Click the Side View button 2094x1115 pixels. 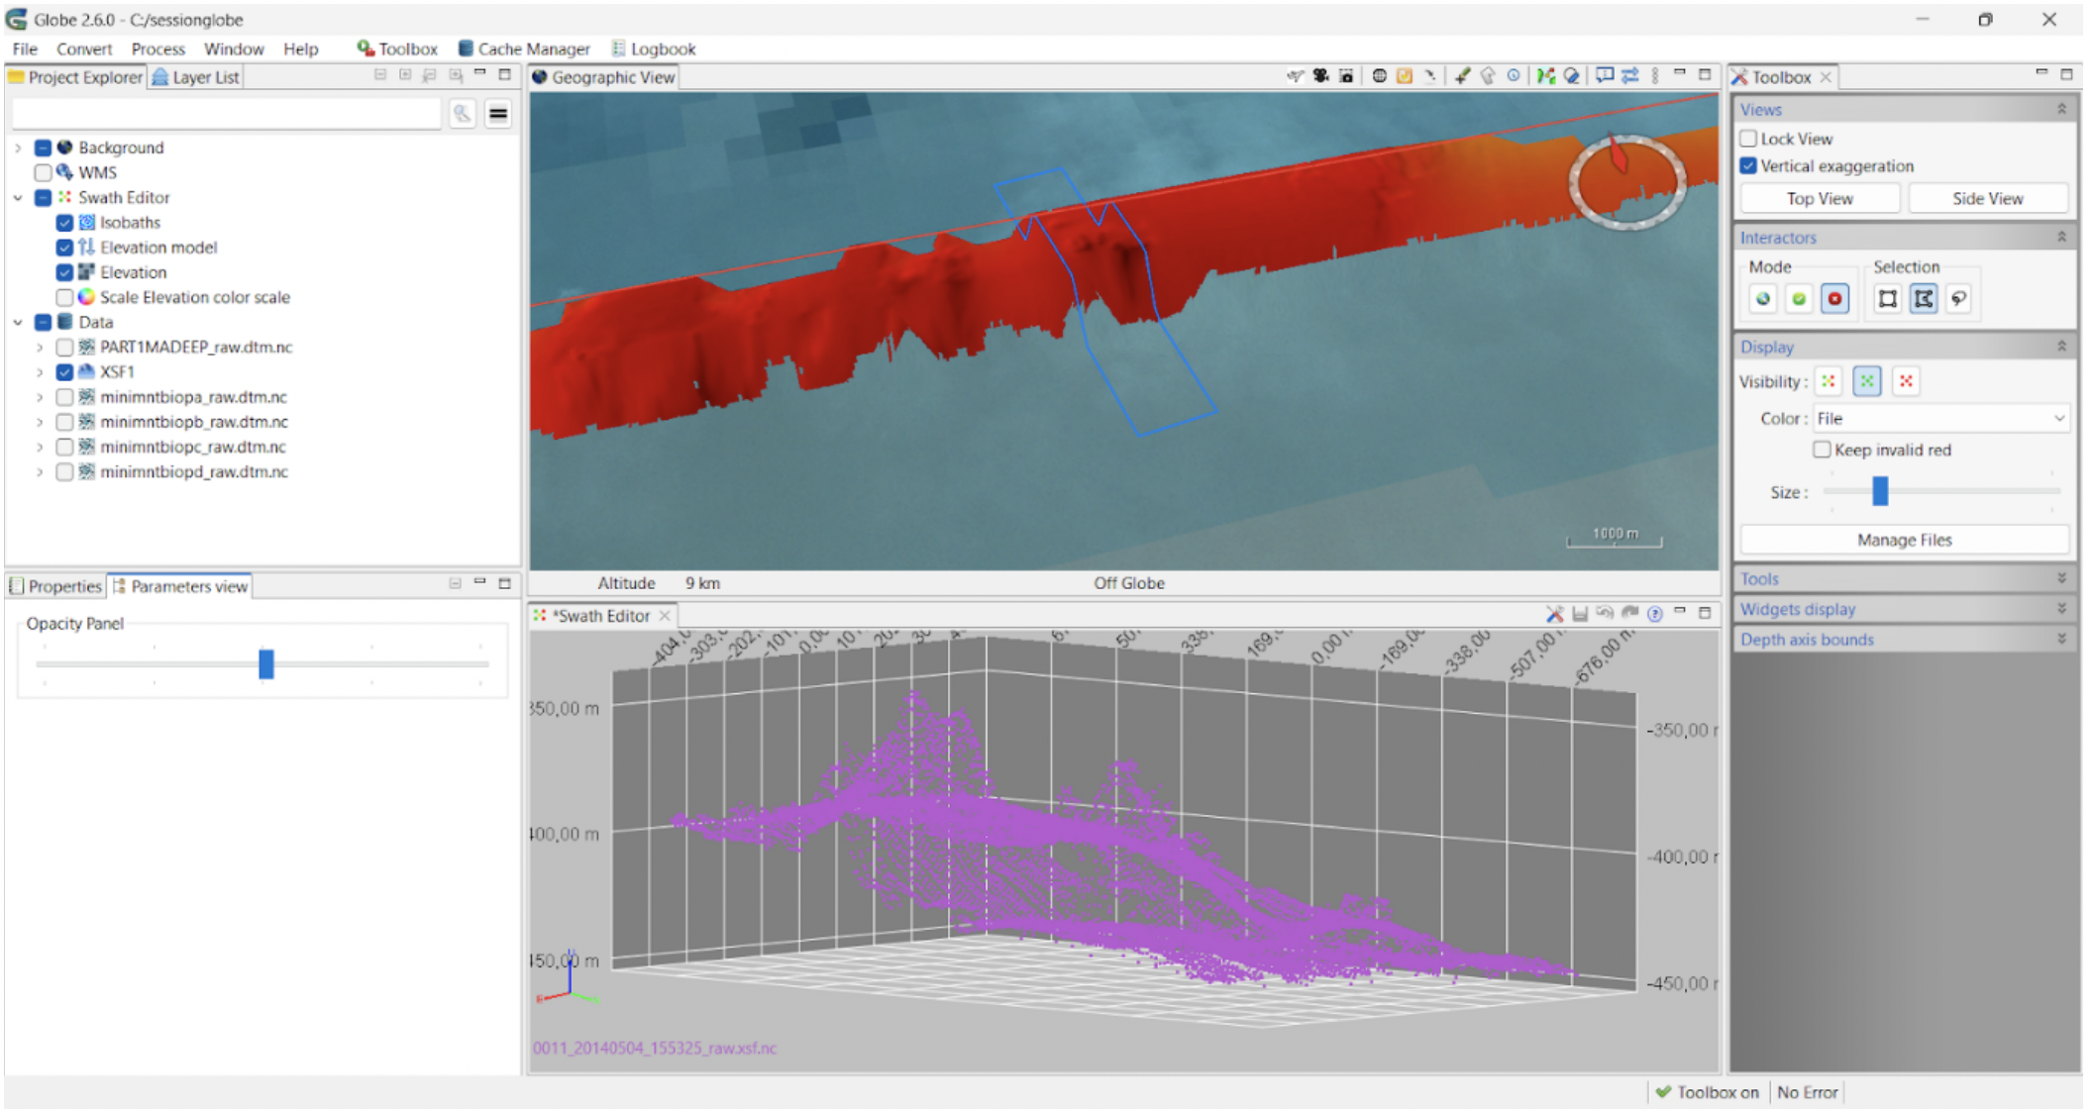1987,198
